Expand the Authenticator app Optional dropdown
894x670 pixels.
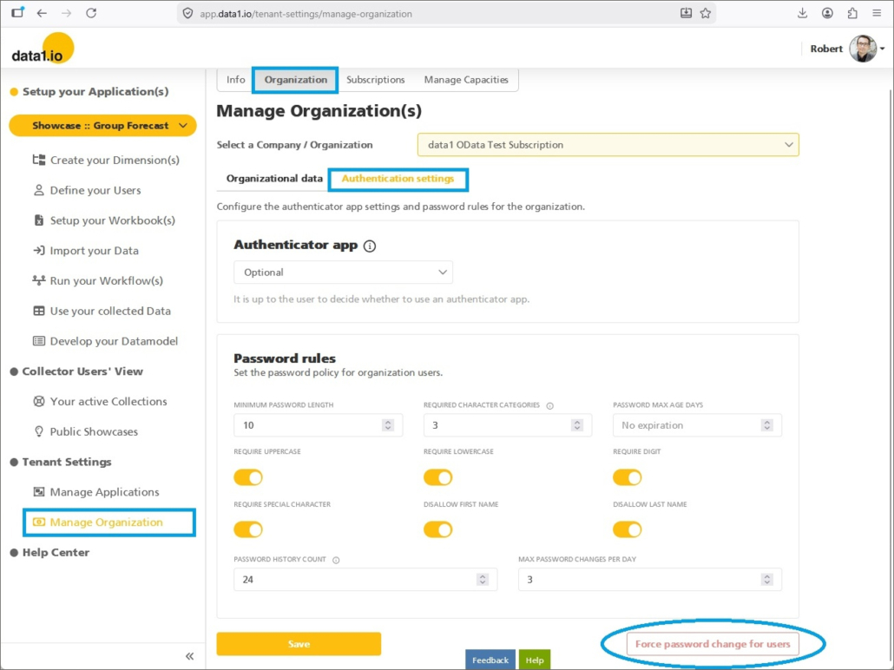tap(343, 273)
